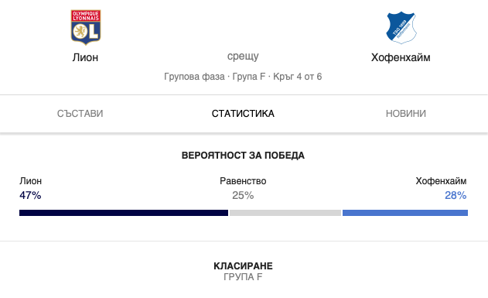Open the СЪСТАВИ tab

(80, 114)
